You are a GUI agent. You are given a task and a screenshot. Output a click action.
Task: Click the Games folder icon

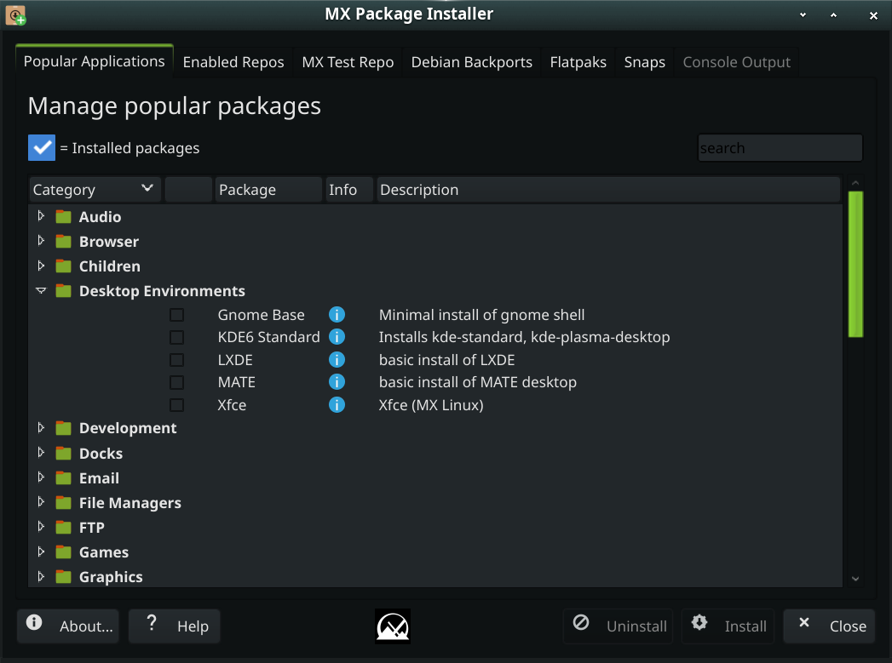tap(64, 552)
